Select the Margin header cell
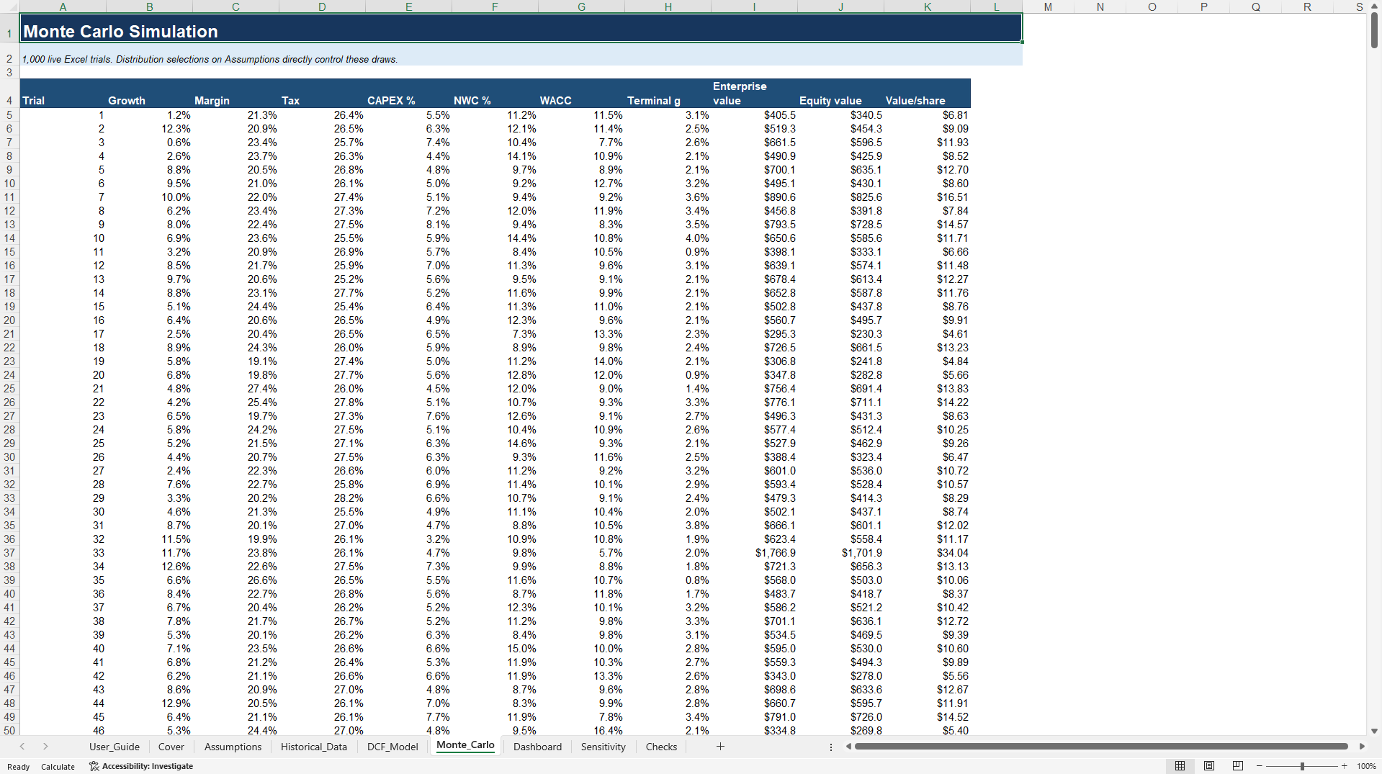This screenshot has width=1382, height=774. pyautogui.click(x=235, y=94)
